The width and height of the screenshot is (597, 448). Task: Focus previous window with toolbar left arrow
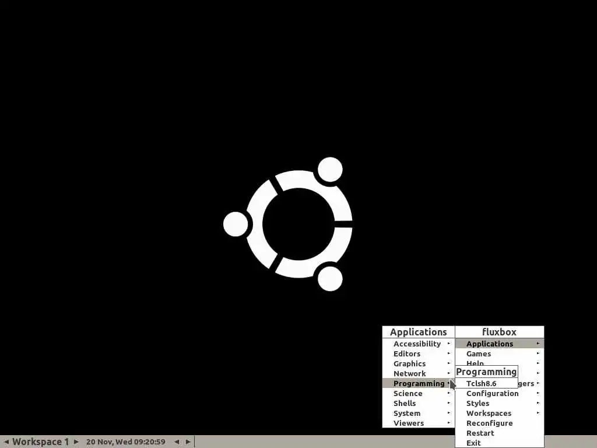(x=177, y=442)
